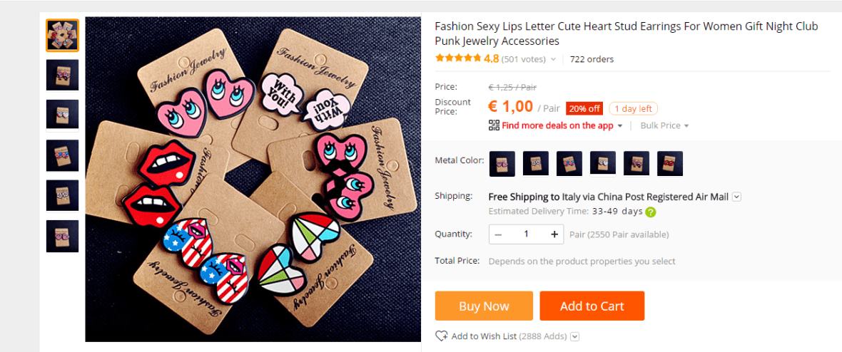This screenshot has width=842, height=352.
Task: Click Add to Cart
Action: 592,306
